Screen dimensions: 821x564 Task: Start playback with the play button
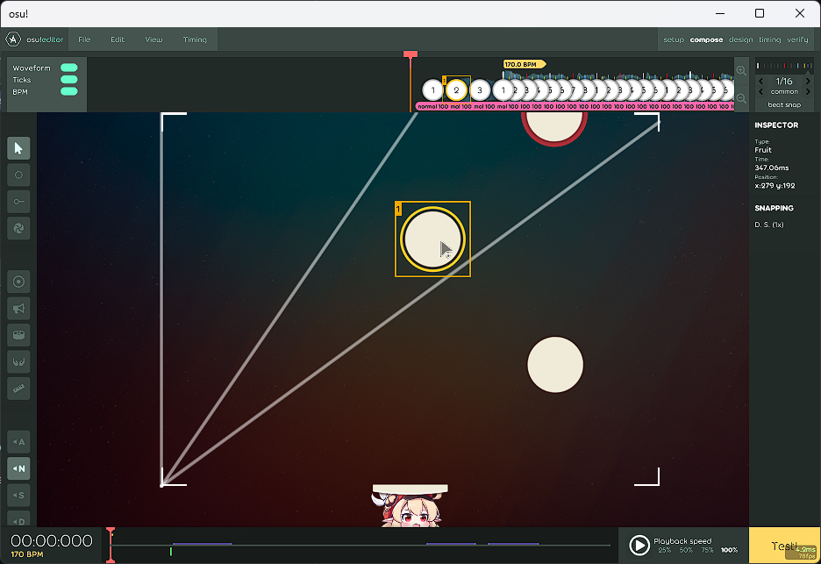click(x=639, y=546)
